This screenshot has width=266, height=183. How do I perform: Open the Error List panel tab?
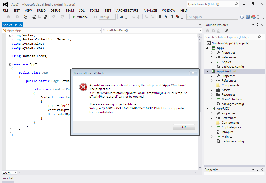coord(8,178)
